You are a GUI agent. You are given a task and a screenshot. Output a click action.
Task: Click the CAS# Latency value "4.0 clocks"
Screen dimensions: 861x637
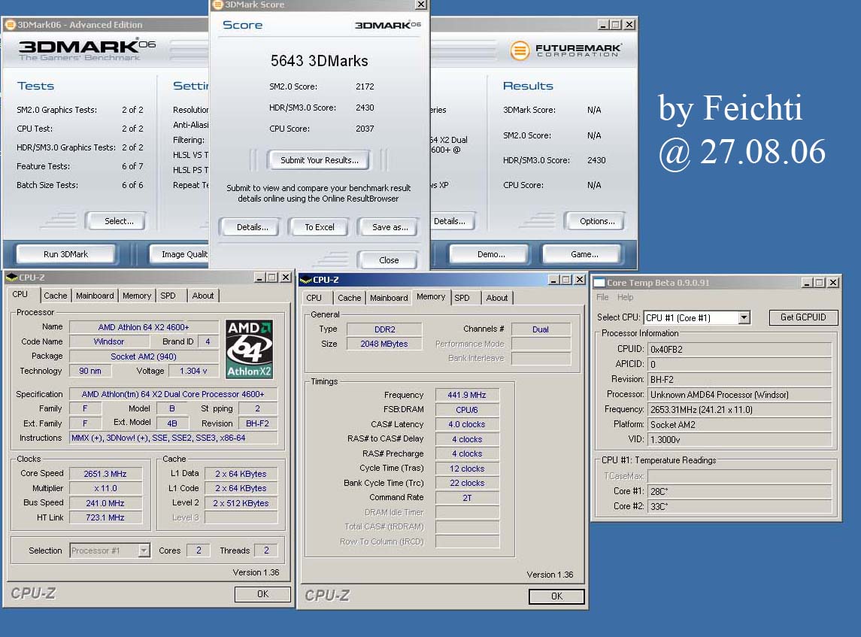coord(467,424)
